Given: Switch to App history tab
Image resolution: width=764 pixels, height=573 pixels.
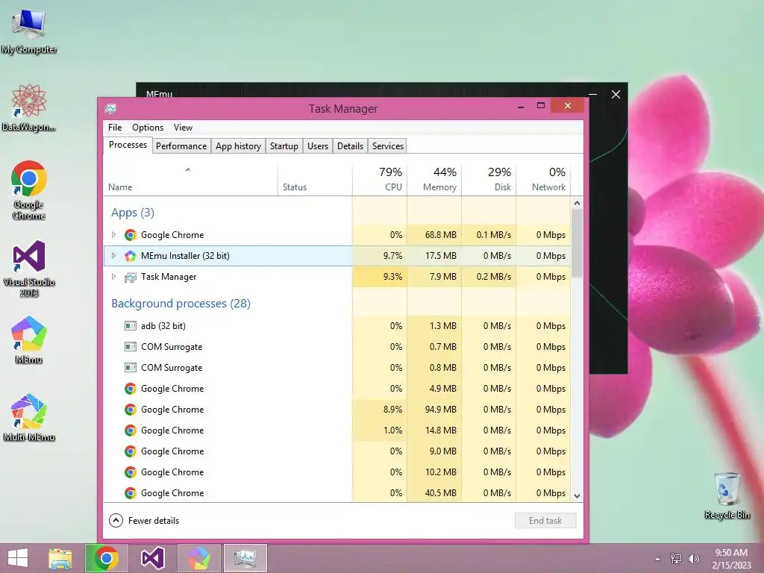Looking at the screenshot, I should point(238,146).
